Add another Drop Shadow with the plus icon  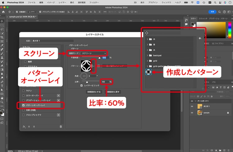pos(58,115)
